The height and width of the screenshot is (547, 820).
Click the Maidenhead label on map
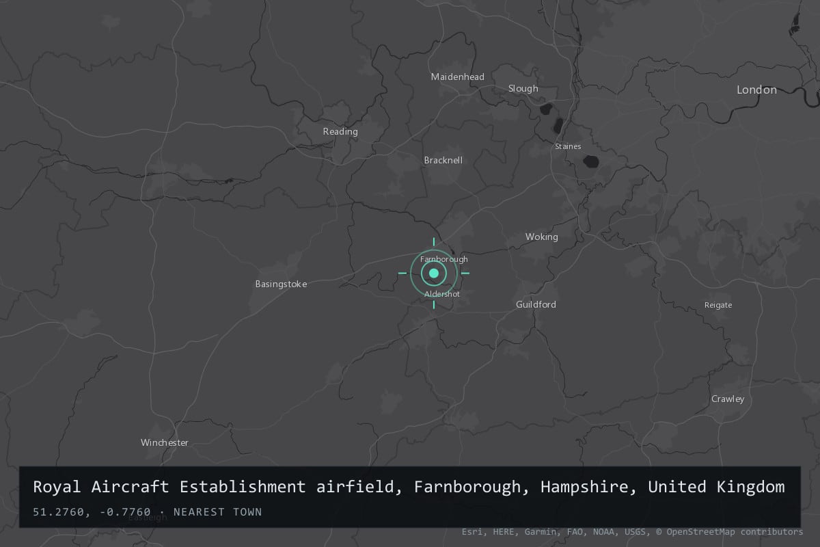click(x=457, y=77)
